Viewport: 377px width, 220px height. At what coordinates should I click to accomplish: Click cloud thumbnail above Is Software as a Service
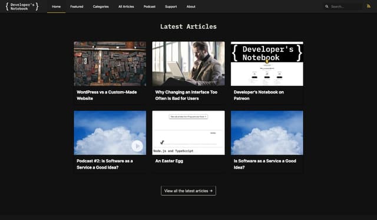pos(267,132)
